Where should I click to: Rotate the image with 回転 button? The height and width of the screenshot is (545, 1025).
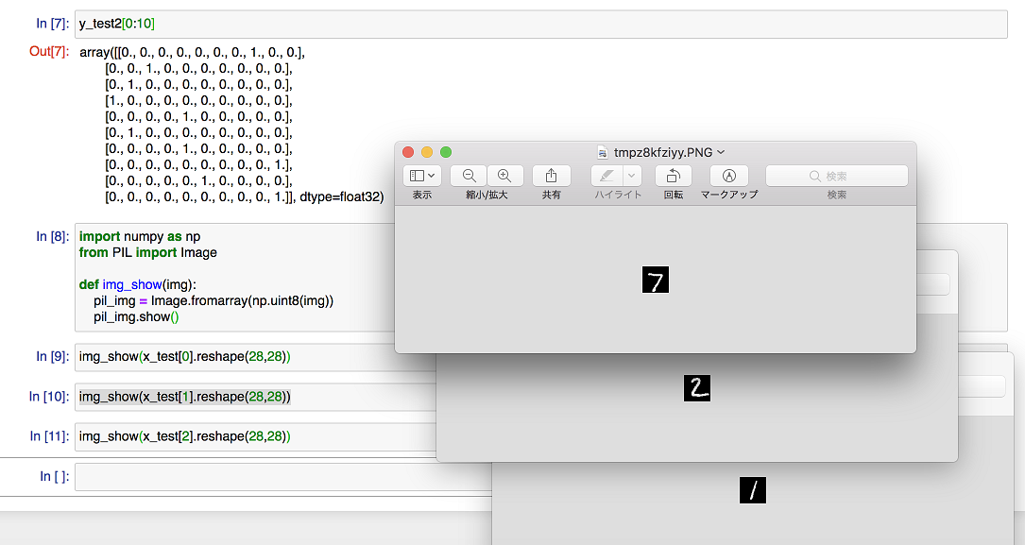click(673, 176)
